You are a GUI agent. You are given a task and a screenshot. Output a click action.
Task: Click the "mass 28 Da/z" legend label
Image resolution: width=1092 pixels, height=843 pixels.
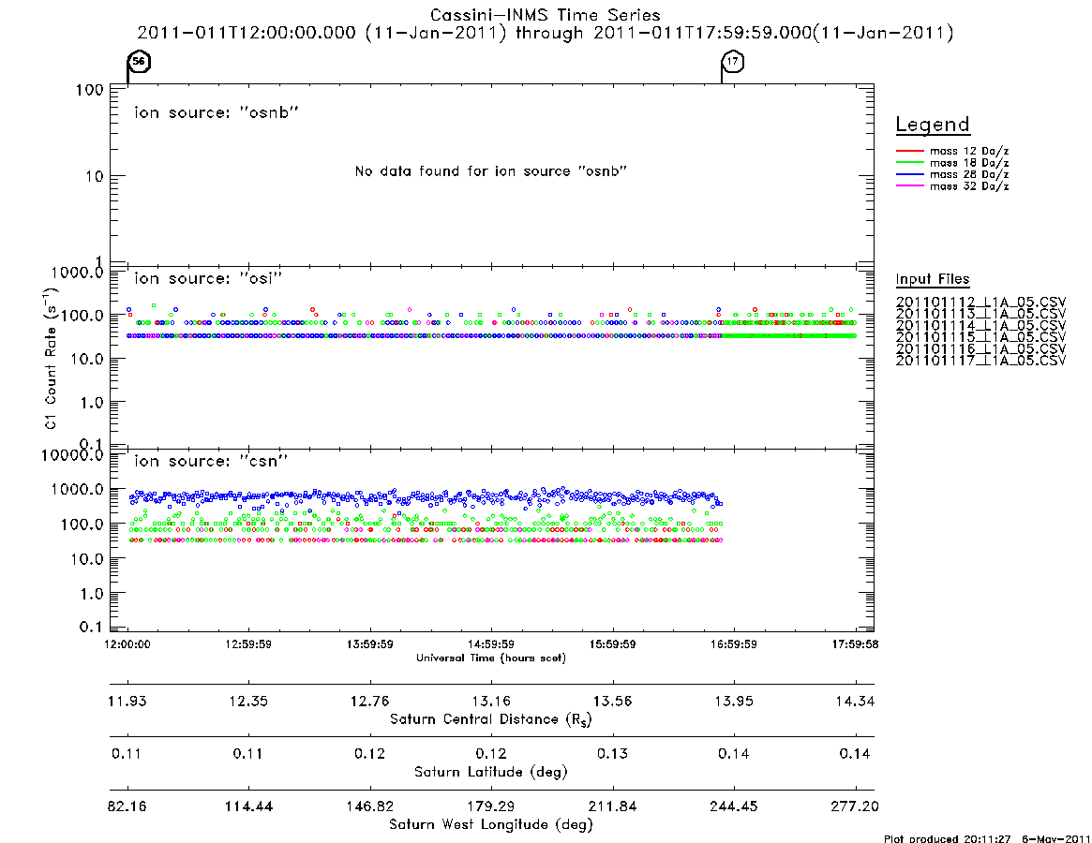(969, 174)
